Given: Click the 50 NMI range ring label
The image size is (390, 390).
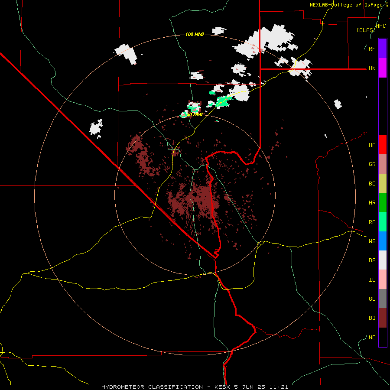Looking at the screenshot, I should point(195,114).
